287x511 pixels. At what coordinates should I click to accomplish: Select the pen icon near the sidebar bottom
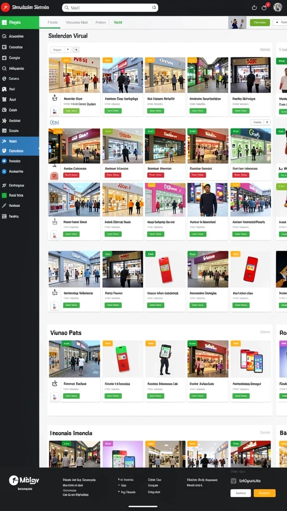pos(4,206)
